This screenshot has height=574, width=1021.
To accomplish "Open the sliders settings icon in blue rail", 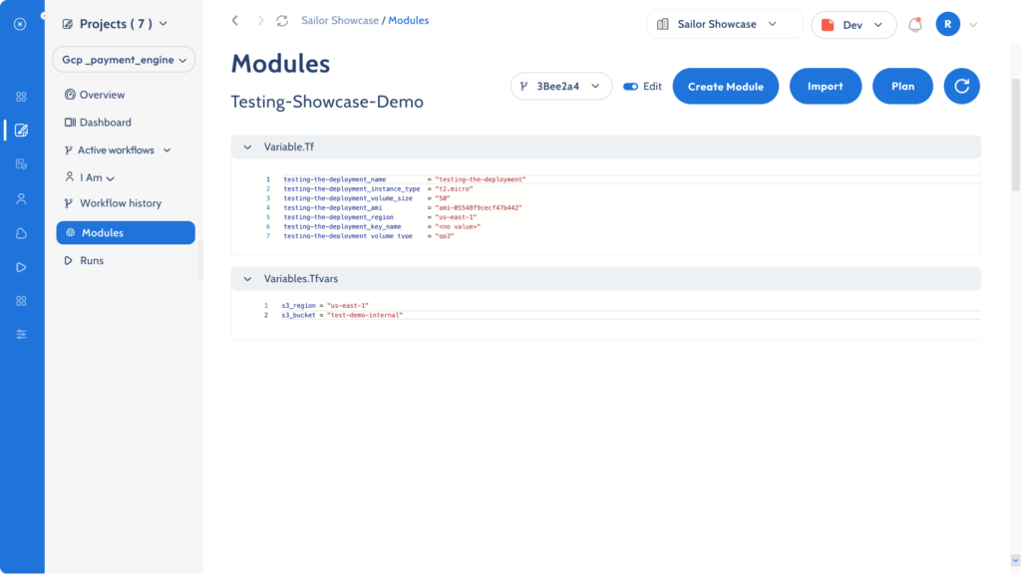I will pos(21,335).
